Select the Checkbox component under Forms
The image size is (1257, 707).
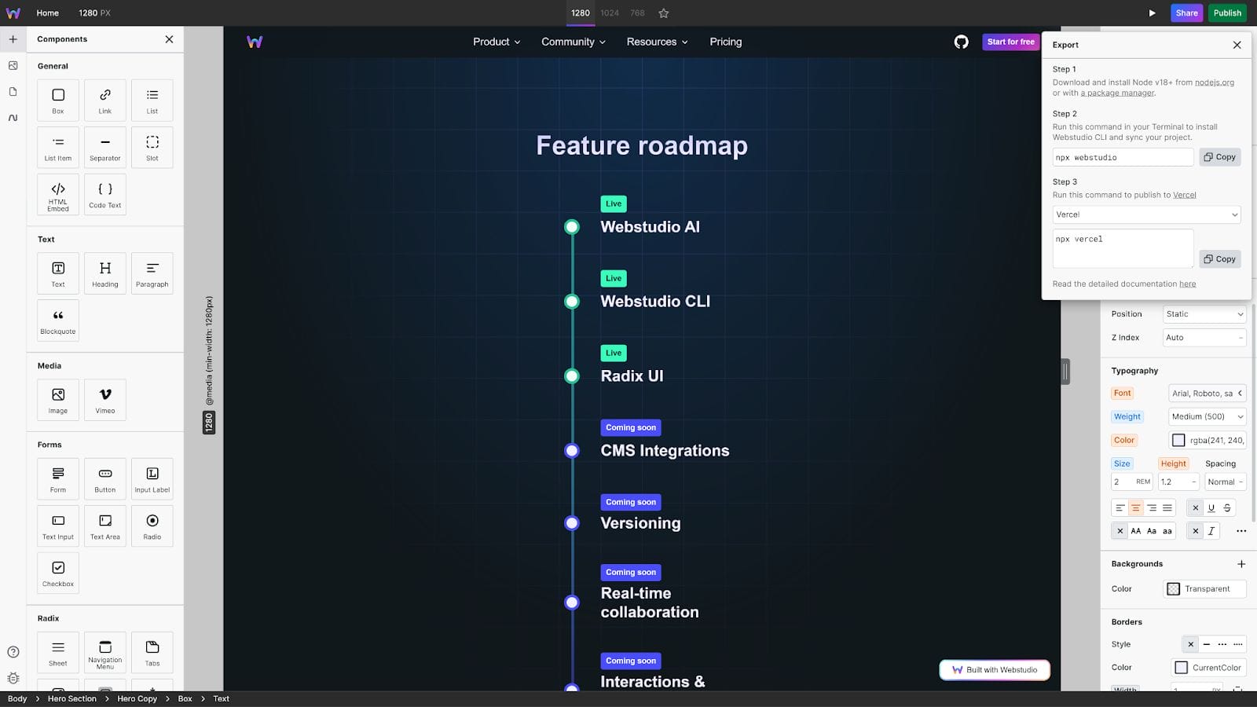pos(57,573)
